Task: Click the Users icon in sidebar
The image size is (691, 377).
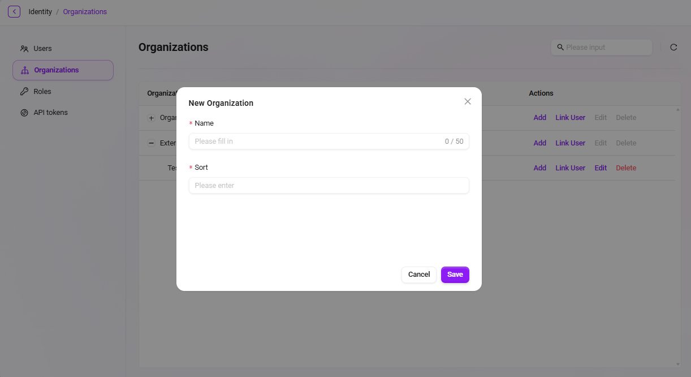Action: [x=24, y=49]
